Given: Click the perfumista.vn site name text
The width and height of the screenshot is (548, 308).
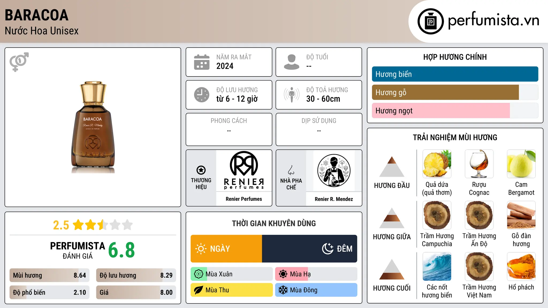Looking at the screenshot, I should tap(493, 20).
